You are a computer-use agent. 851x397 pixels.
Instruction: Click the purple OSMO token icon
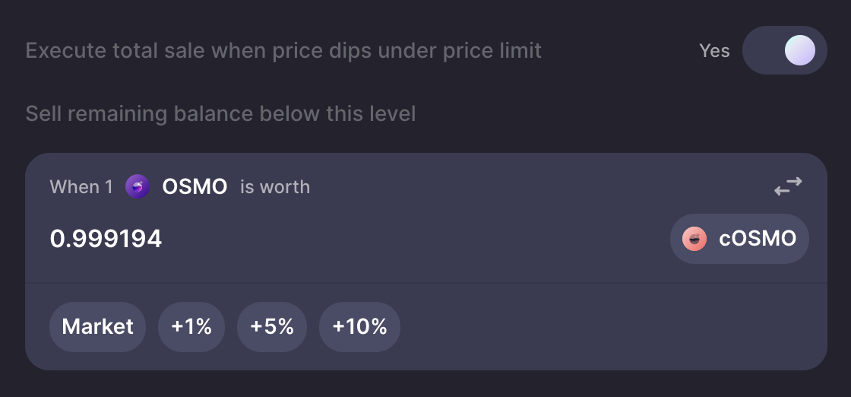[138, 186]
